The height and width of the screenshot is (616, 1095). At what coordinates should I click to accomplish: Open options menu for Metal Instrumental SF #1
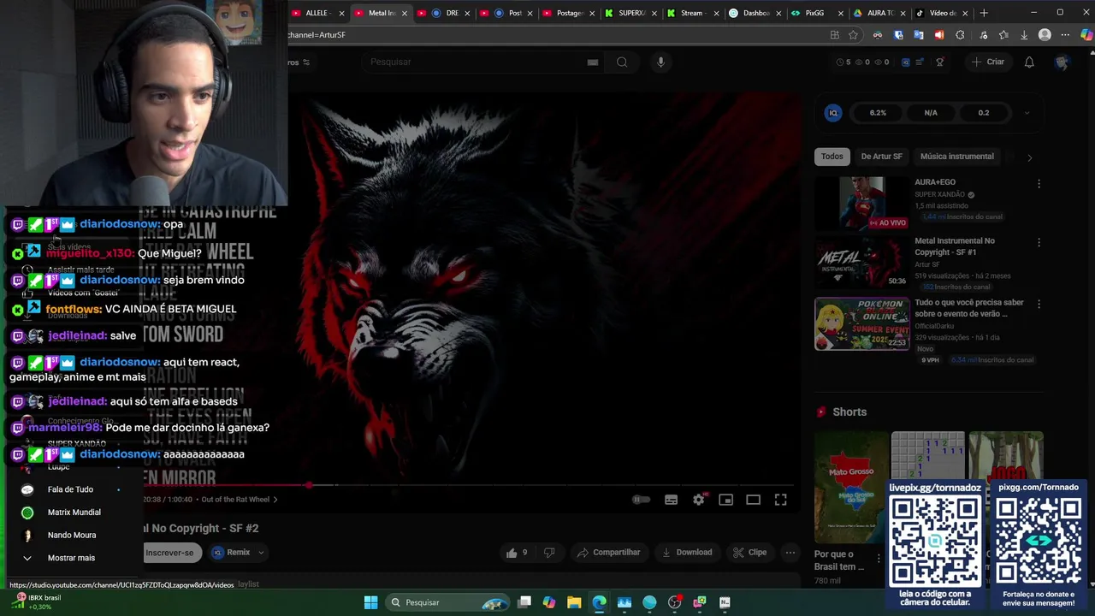[x=1039, y=243]
